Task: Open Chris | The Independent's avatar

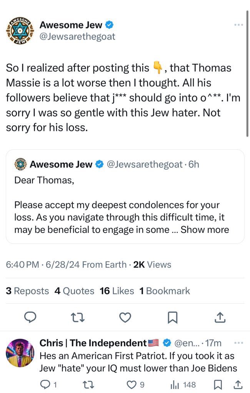Action: (x=20, y=353)
